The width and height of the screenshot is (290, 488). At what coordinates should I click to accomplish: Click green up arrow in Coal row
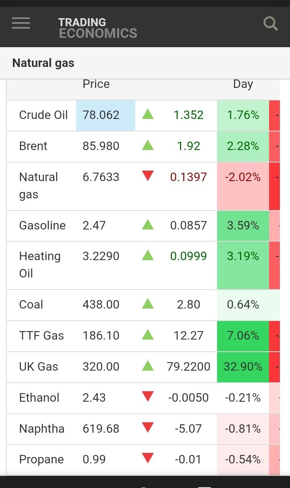[x=148, y=304]
